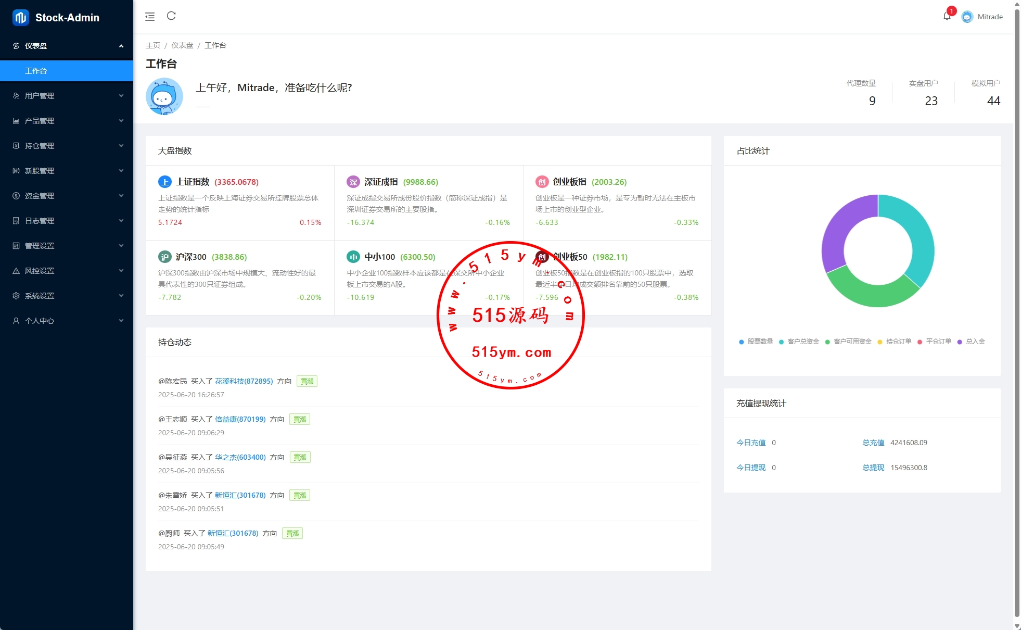Click the 中小100 teal badge icon
The width and height of the screenshot is (1021, 630).
(353, 257)
